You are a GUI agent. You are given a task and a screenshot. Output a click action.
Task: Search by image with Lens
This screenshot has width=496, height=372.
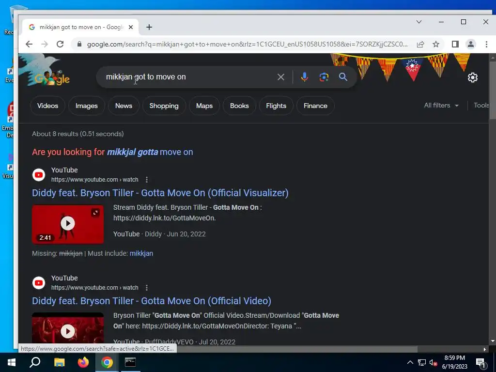324,77
